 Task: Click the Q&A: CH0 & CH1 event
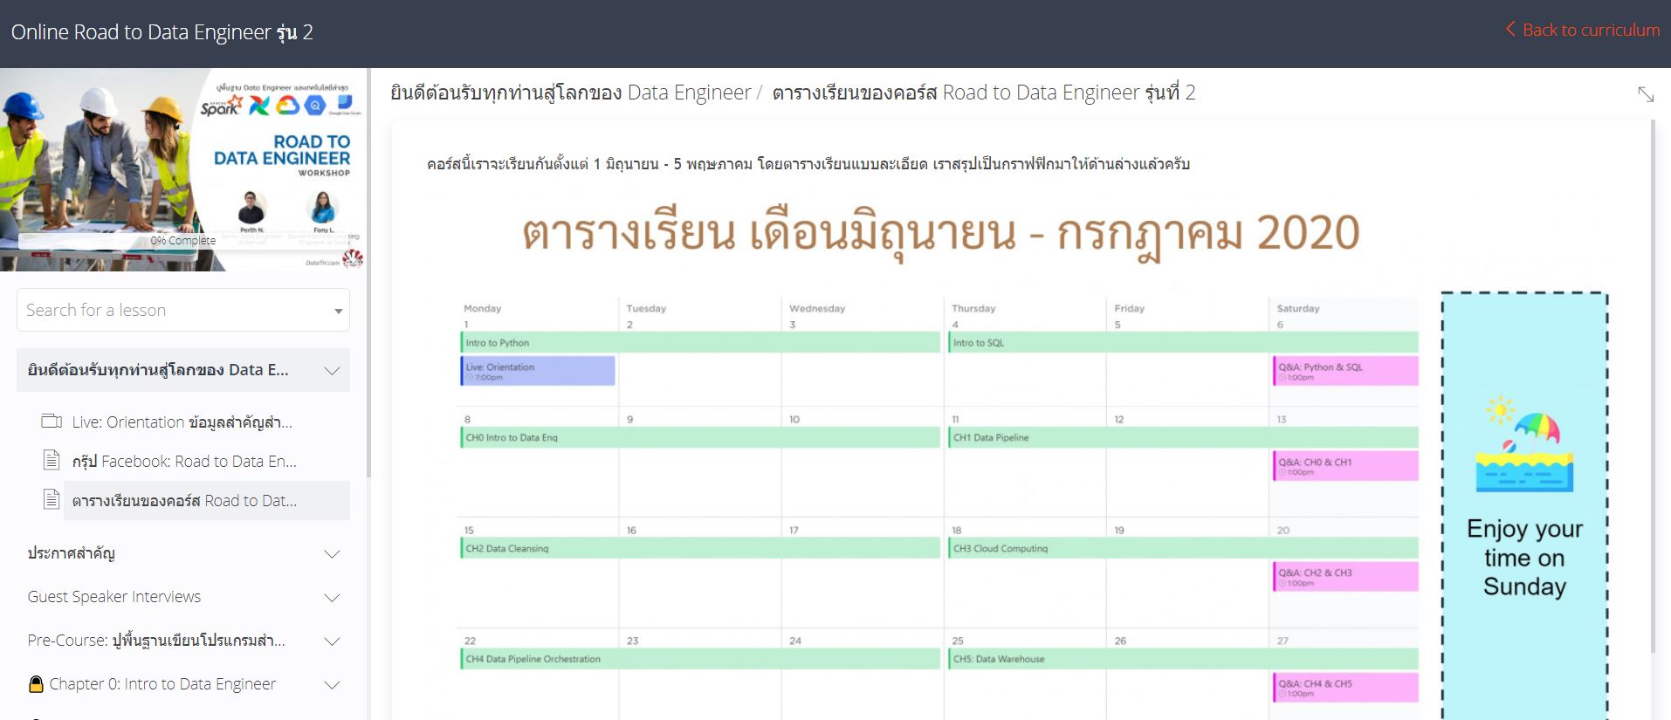(1345, 466)
